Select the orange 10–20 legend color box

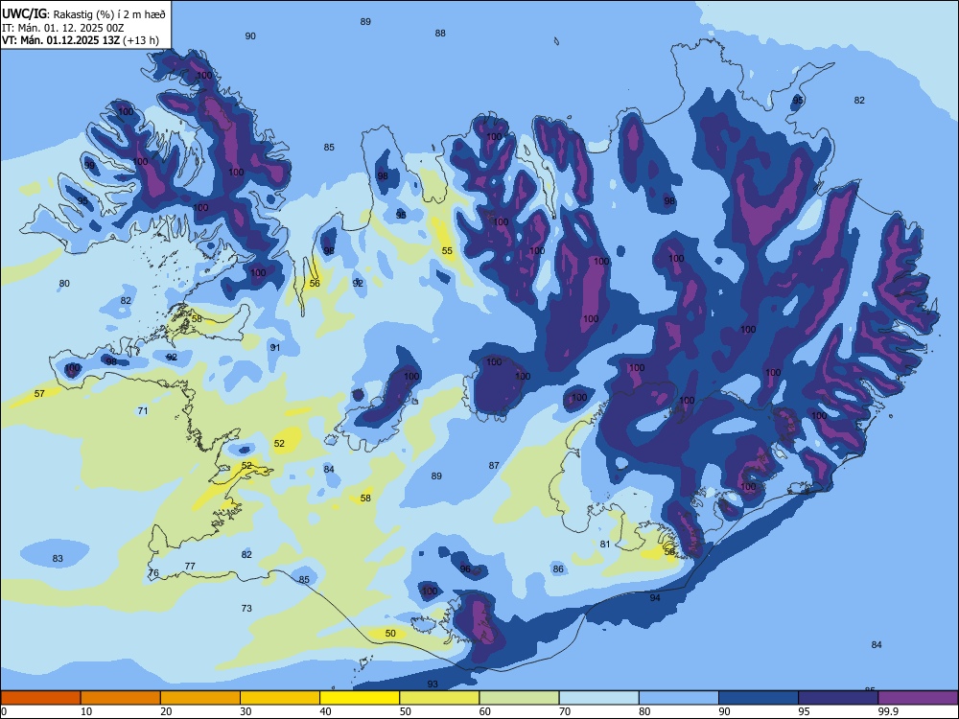[x=121, y=698]
